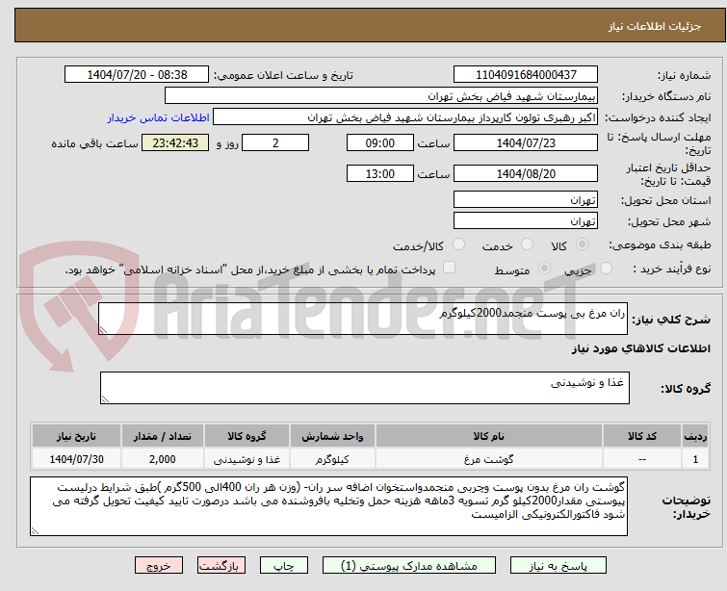
Task: Click the table cell گوشت مرغ
Action: tap(489, 459)
